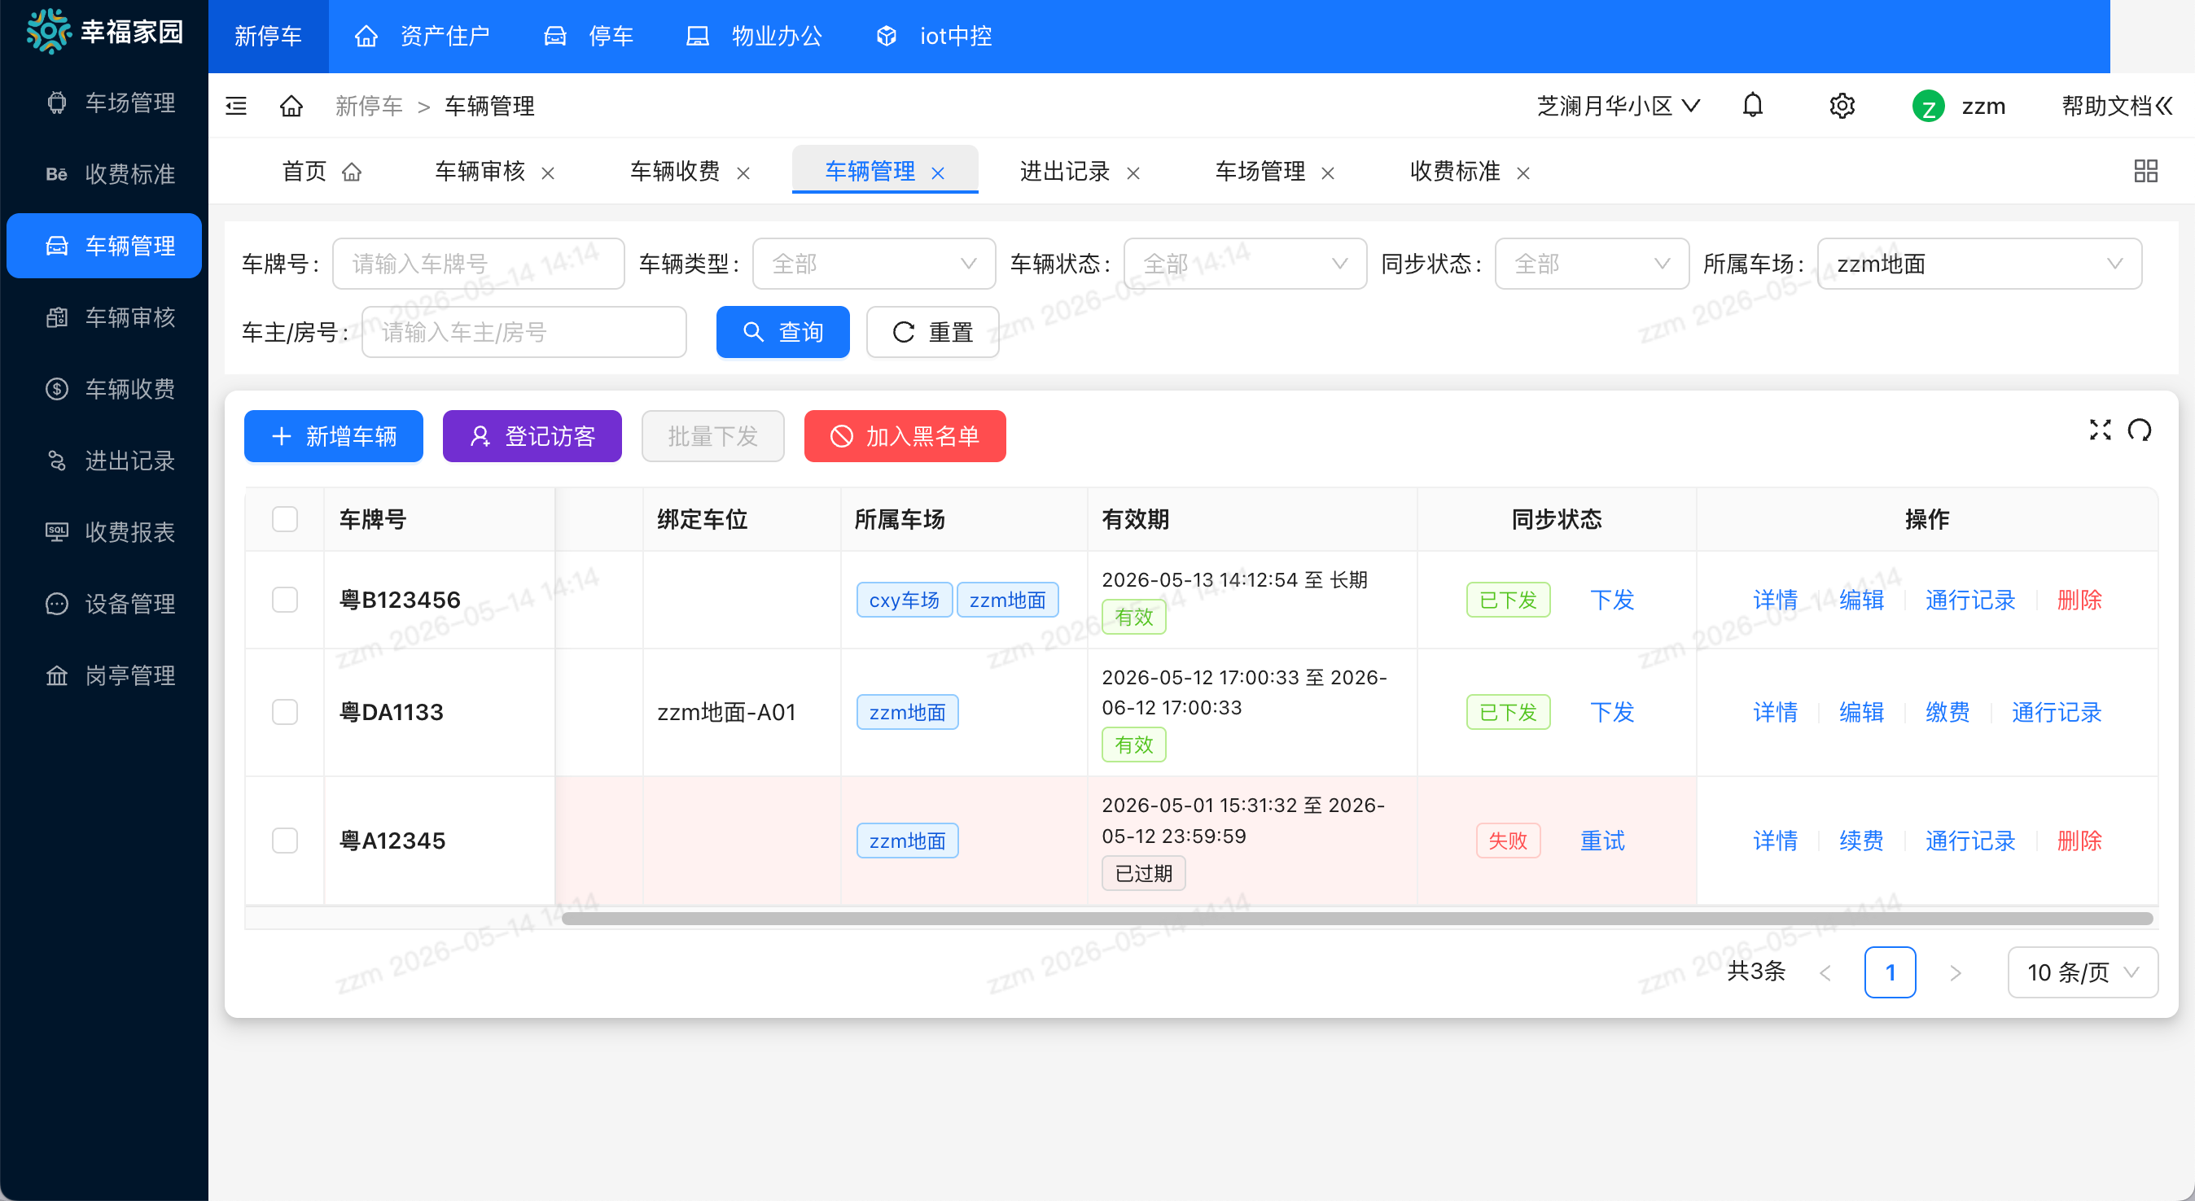Close the 车场管理 tab
The height and width of the screenshot is (1201, 2195).
[x=1328, y=173]
